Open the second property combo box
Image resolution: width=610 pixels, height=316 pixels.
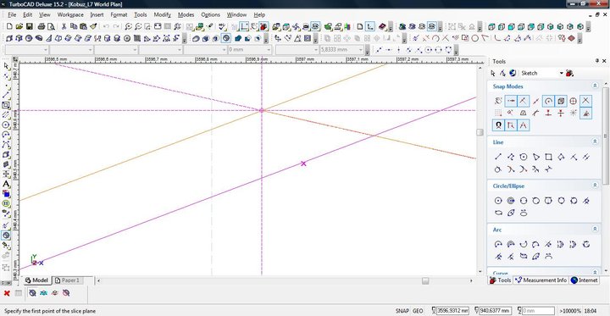[x=71, y=50]
